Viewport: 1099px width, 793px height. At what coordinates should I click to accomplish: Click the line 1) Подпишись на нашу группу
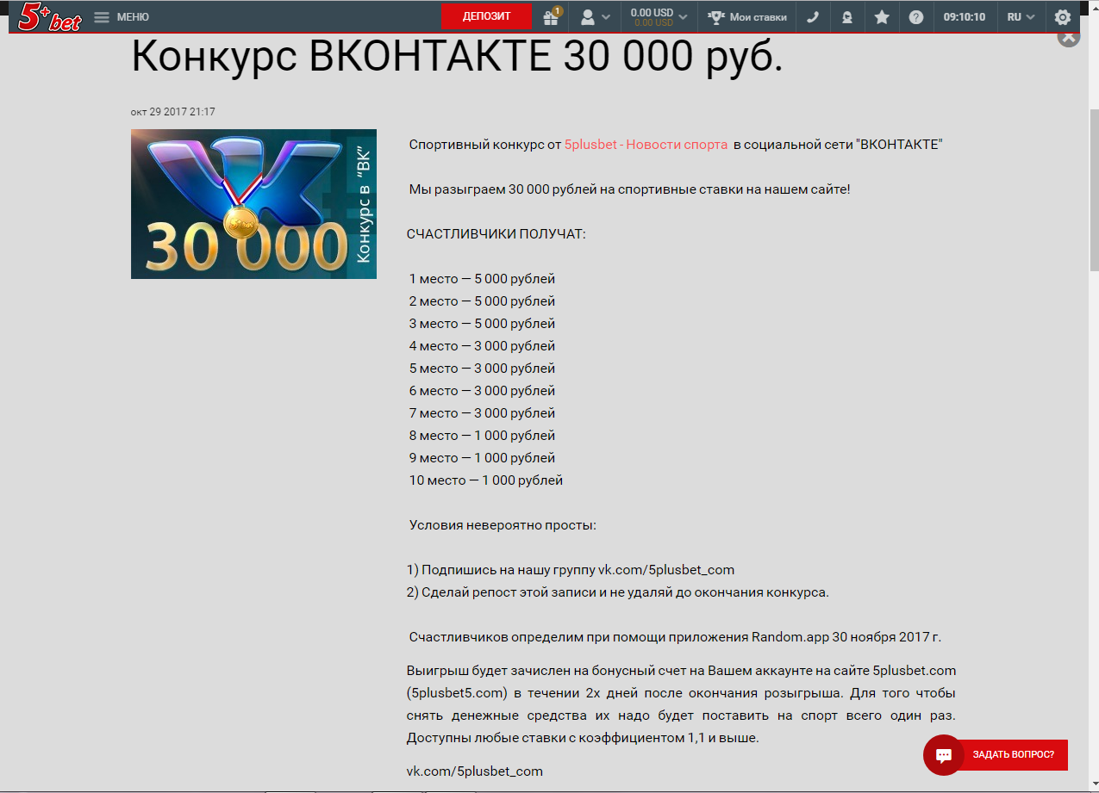click(x=571, y=570)
